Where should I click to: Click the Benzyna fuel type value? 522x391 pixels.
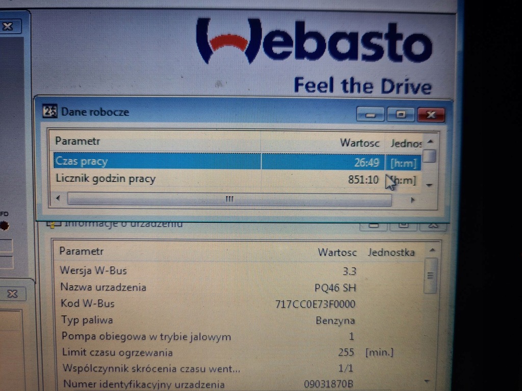[x=335, y=321]
